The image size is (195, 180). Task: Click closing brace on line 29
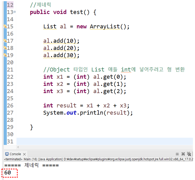click(x=31, y=127)
